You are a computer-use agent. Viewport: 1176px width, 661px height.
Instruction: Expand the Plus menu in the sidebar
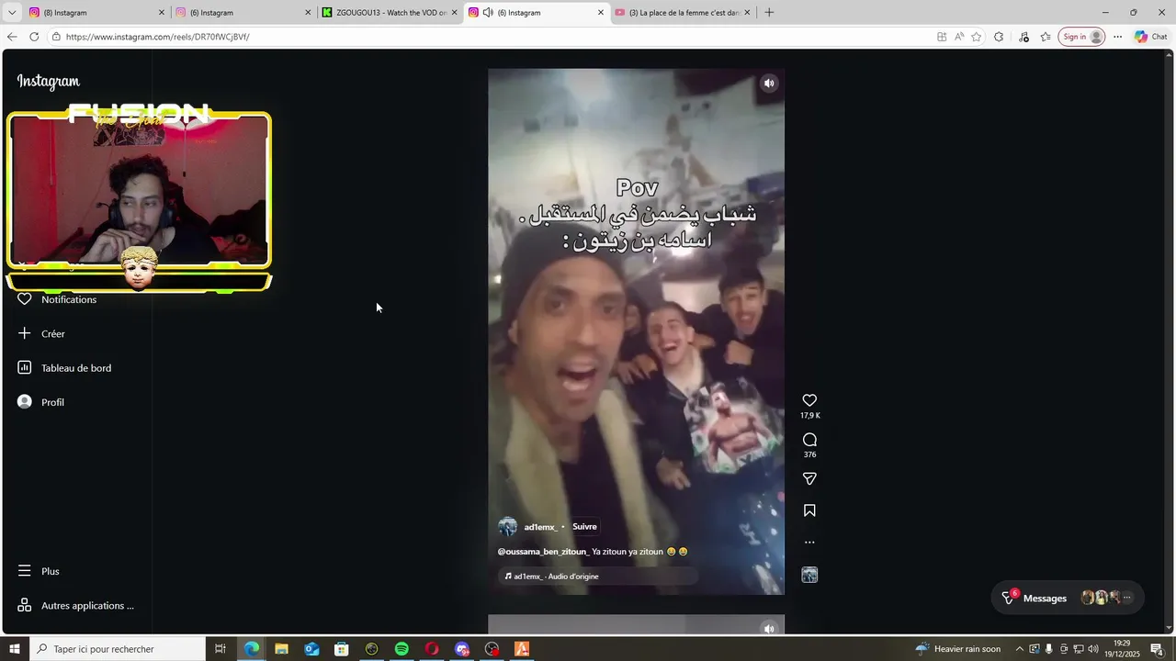[x=39, y=571]
